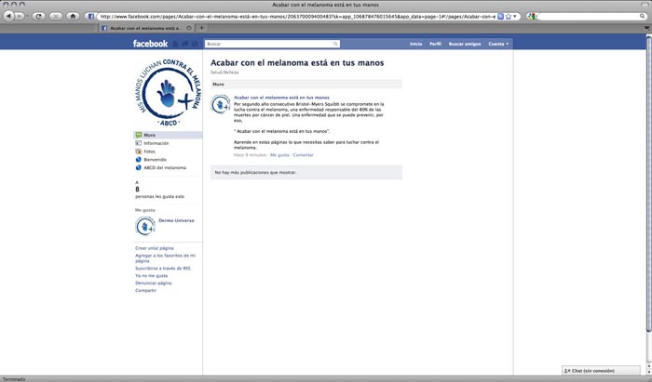This screenshot has height=382, width=652.
Task: Click the 'Hace 9 minutos' timestamp
Action: click(x=250, y=154)
